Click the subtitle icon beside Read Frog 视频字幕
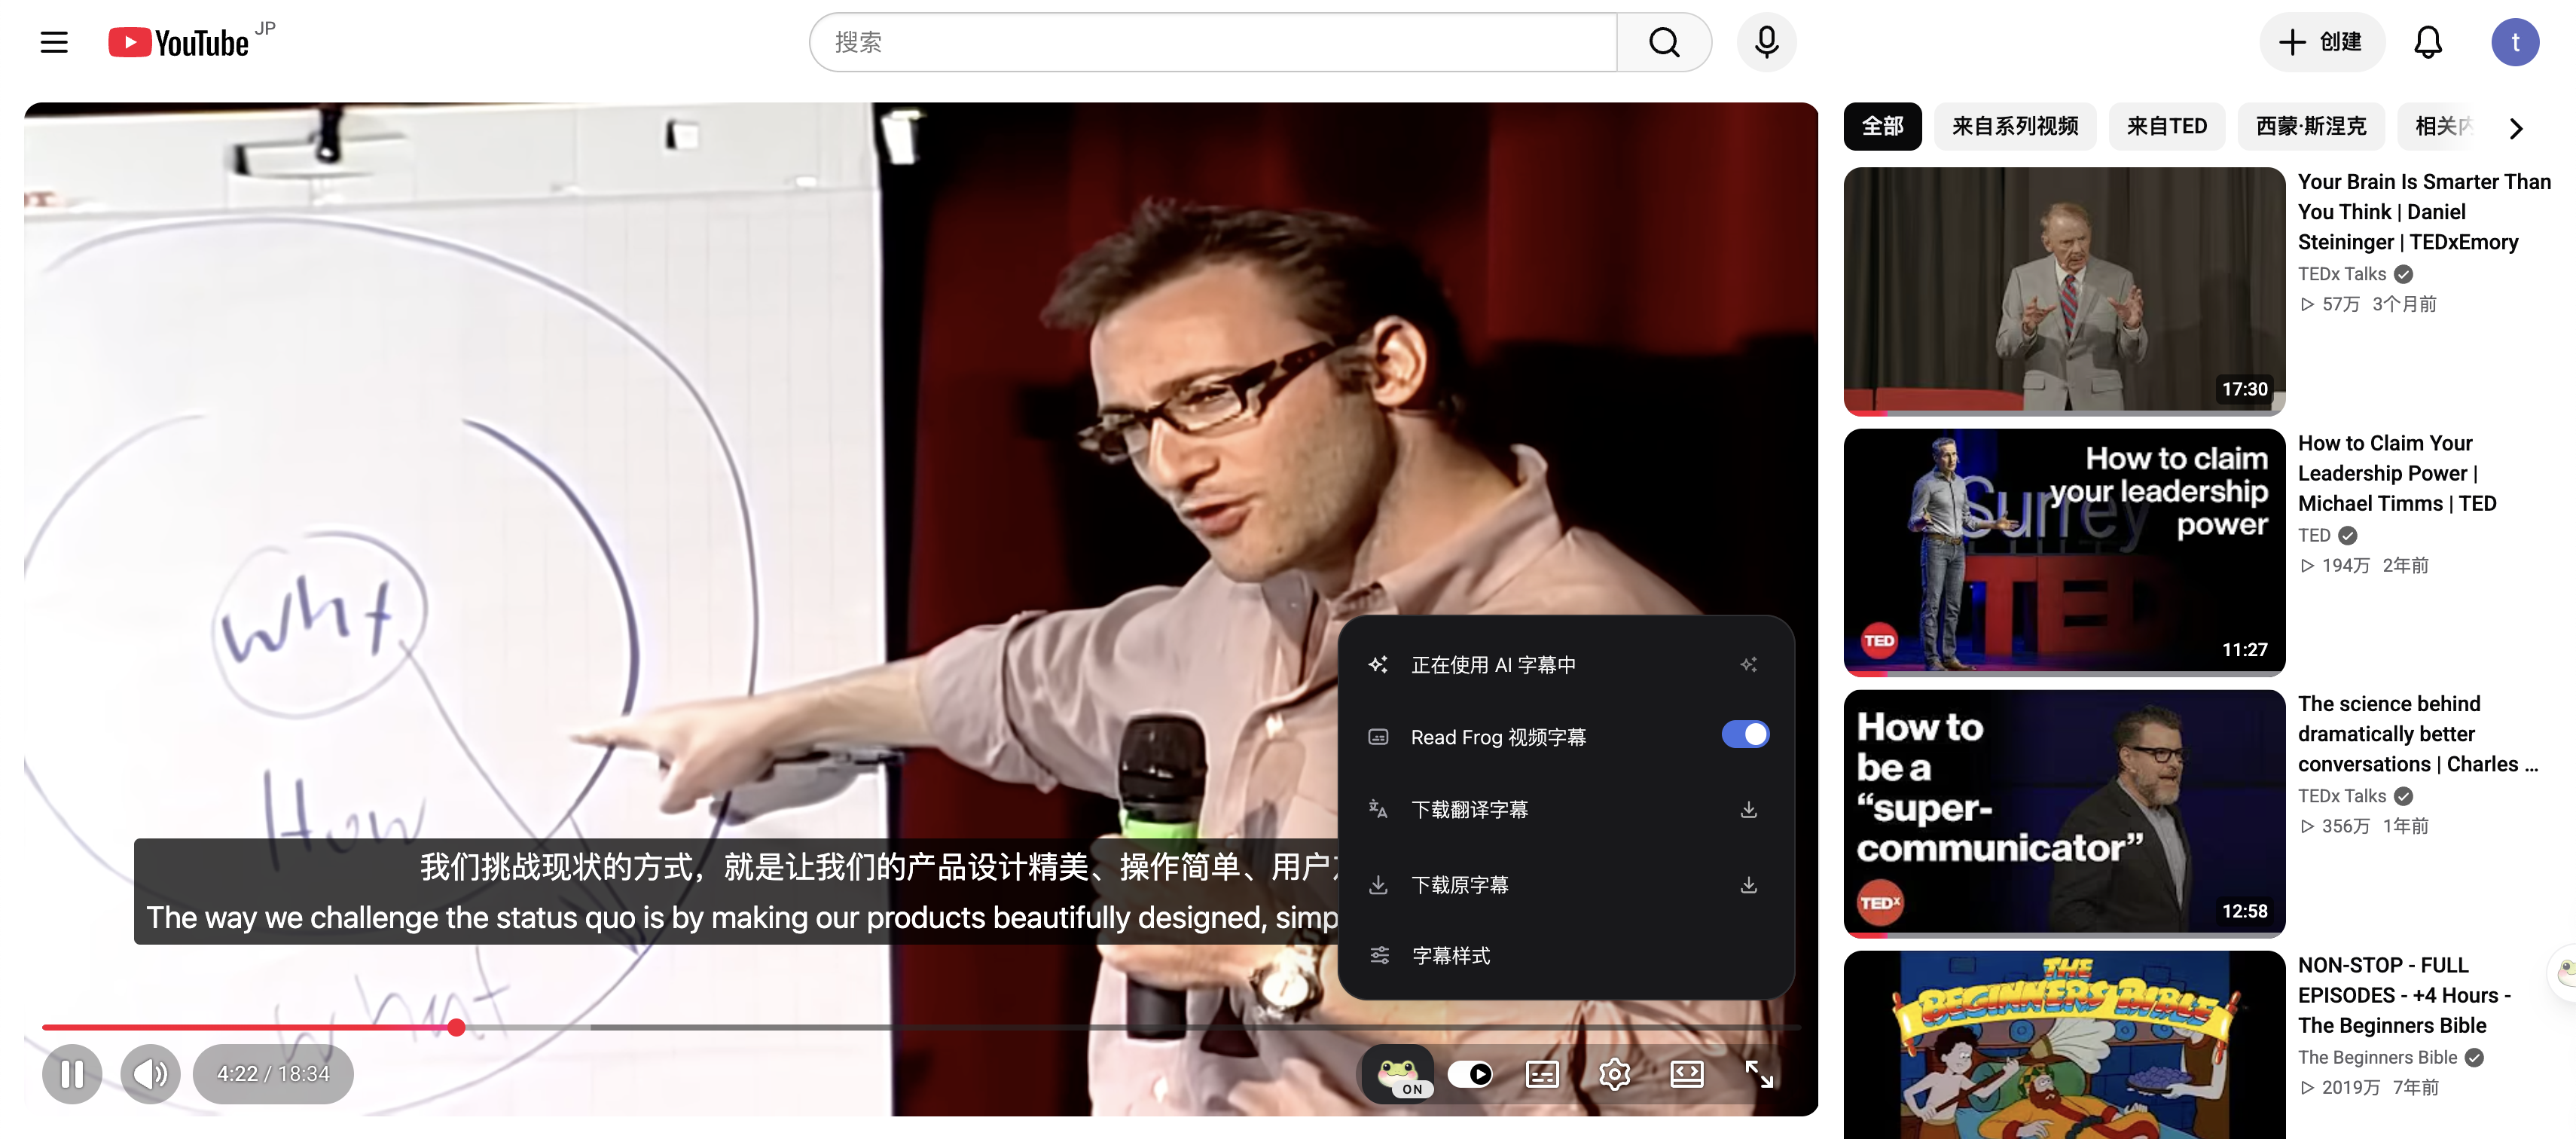The width and height of the screenshot is (2576, 1139). 1378,737
